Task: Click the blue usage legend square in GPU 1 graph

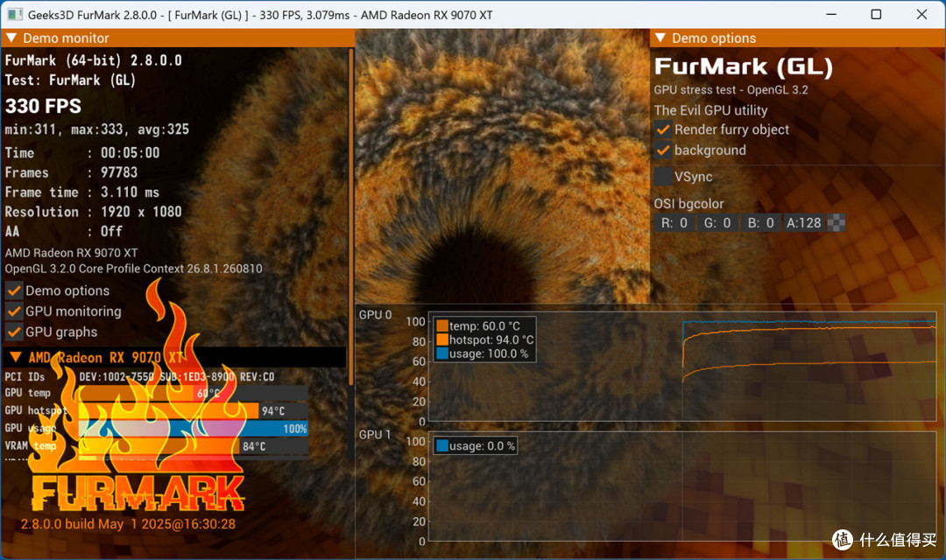Action: [442, 446]
